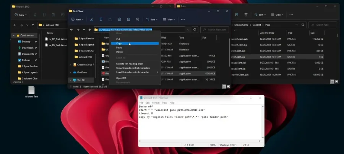
Task: Switch Riot Client window to large thumbnails view icon
Action: [x=228, y=87]
